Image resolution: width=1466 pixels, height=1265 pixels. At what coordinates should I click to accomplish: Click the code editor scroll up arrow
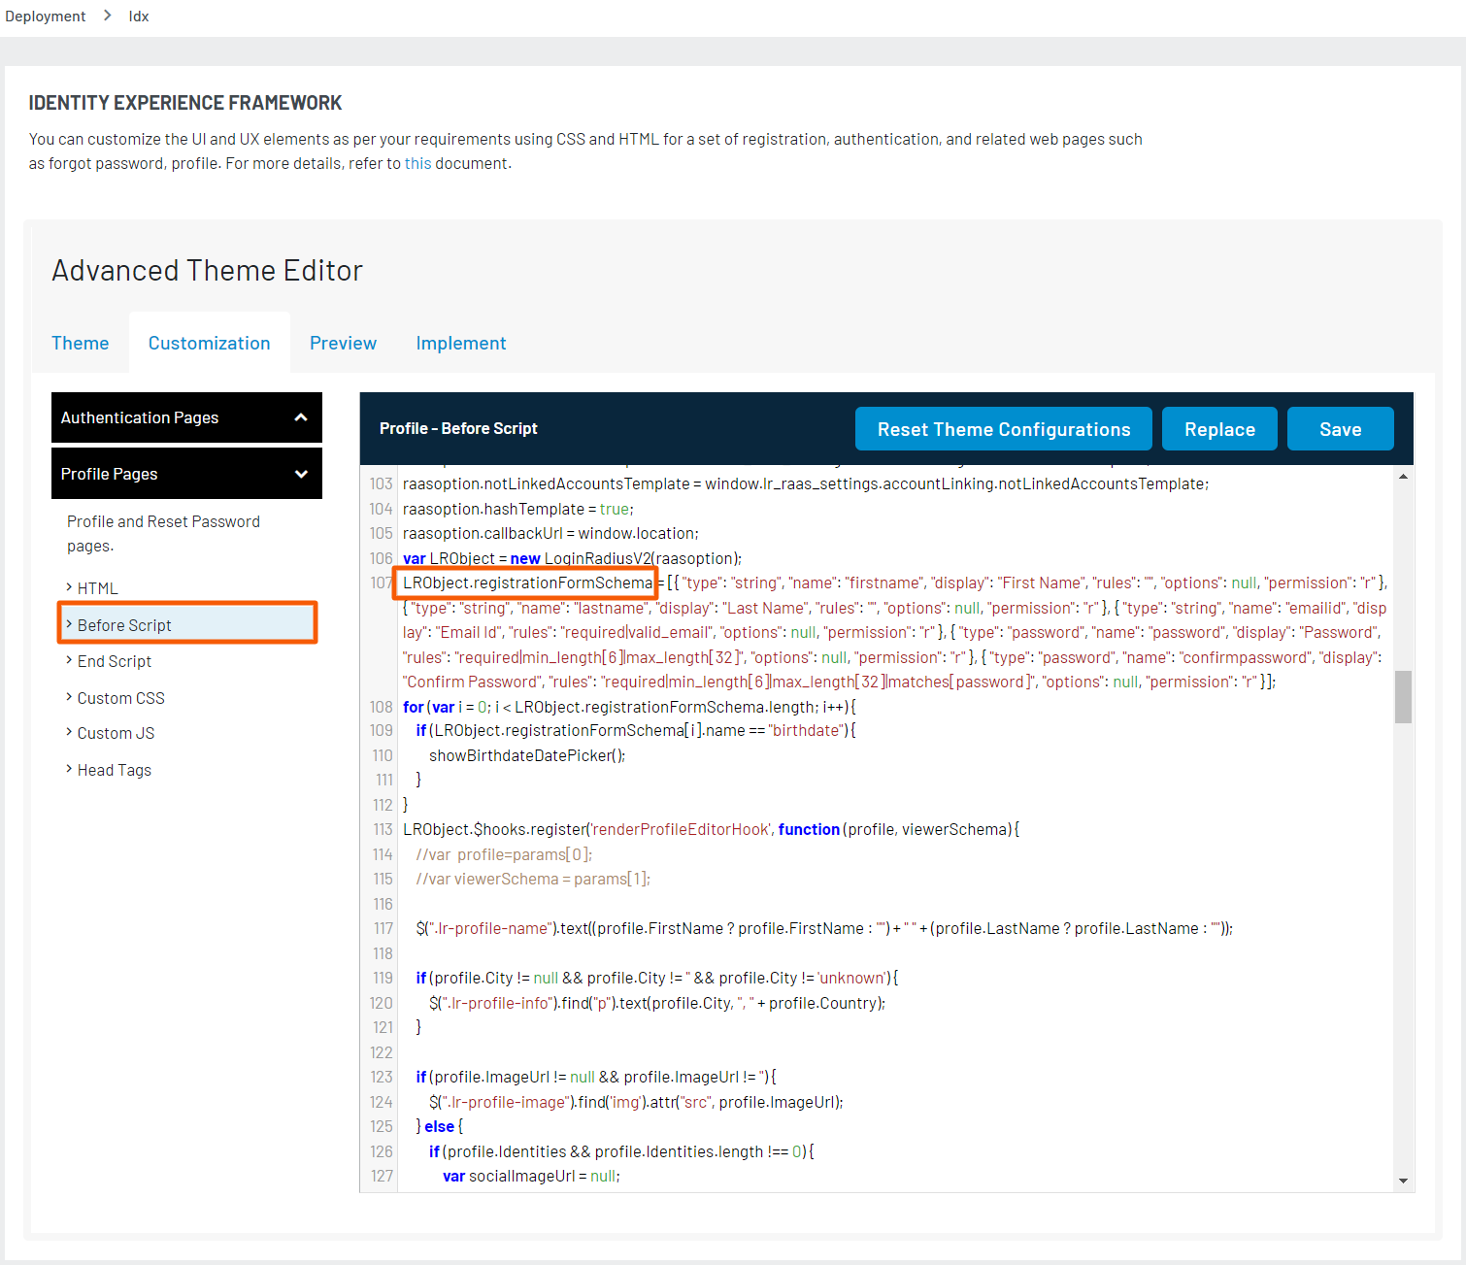coord(1403,477)
